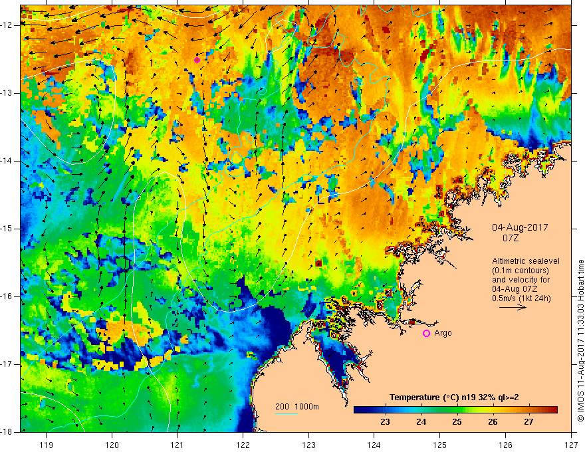Click the 23 label on temperature scale
The width and height of the screenshot is (585, 452).
point(386,422)
